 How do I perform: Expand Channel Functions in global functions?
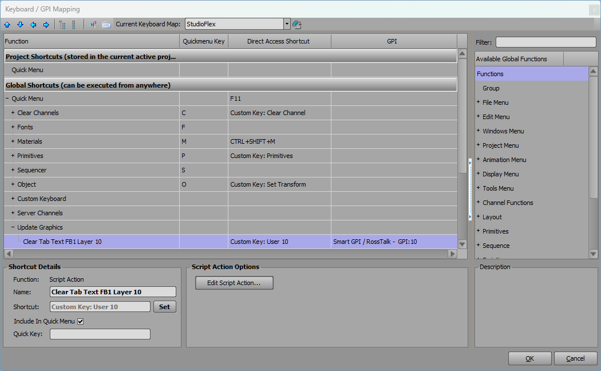(x=478, y=202)
